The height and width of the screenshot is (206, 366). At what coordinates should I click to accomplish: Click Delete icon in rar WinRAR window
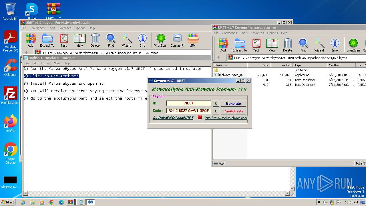[x=288, y=45]
